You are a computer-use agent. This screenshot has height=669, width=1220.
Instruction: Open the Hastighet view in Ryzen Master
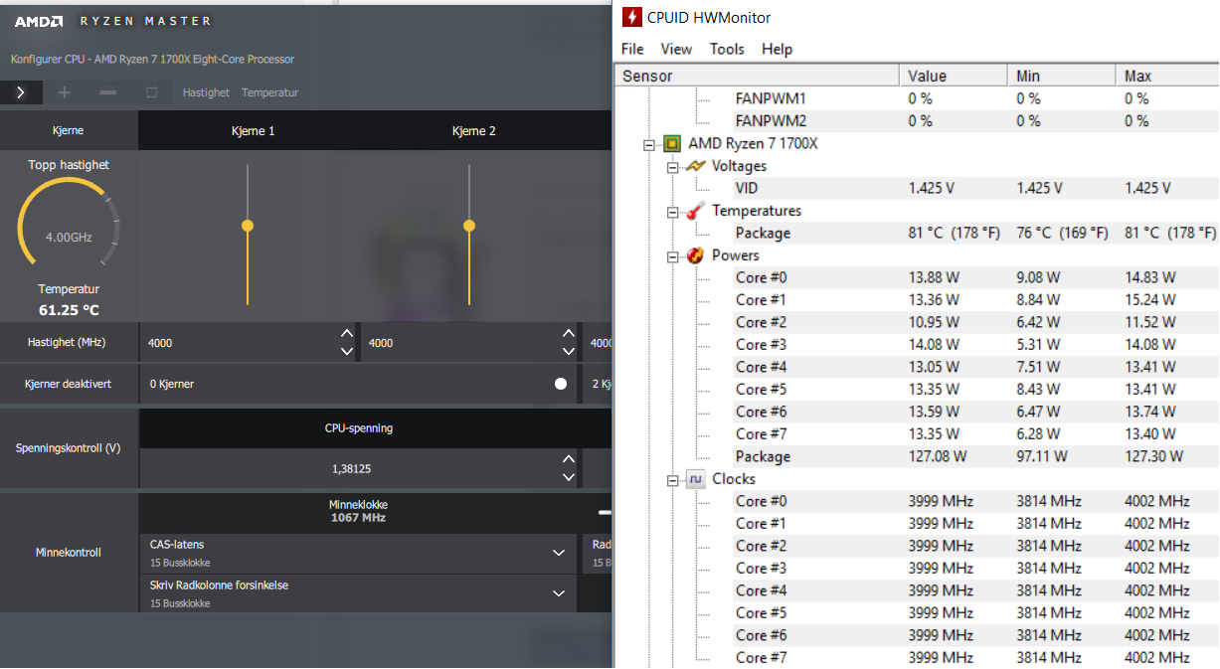tap(206, 92)
